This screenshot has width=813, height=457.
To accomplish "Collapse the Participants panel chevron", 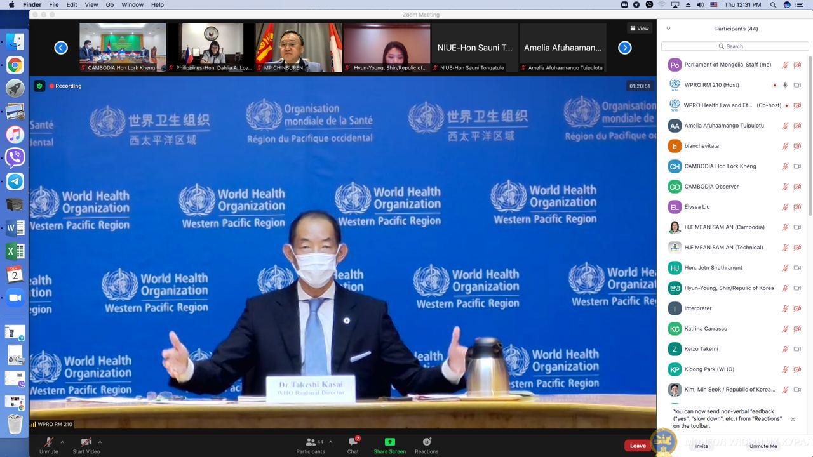I will click(x=668, y=29).
